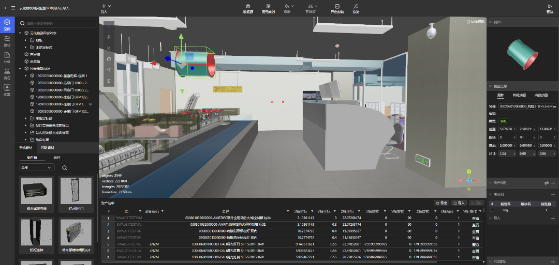This screenshot has height=265, width=559.
Task: Click the trash delete icon in viewport toolbar
Action: point(109,81)
